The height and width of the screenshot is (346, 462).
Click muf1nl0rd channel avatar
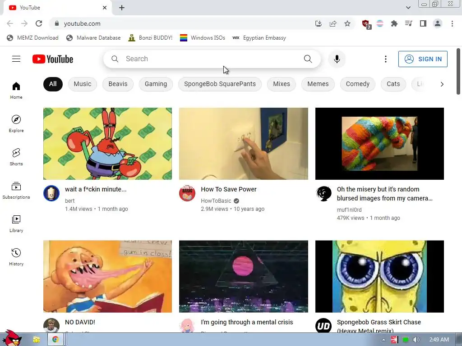tap(323, 193)
